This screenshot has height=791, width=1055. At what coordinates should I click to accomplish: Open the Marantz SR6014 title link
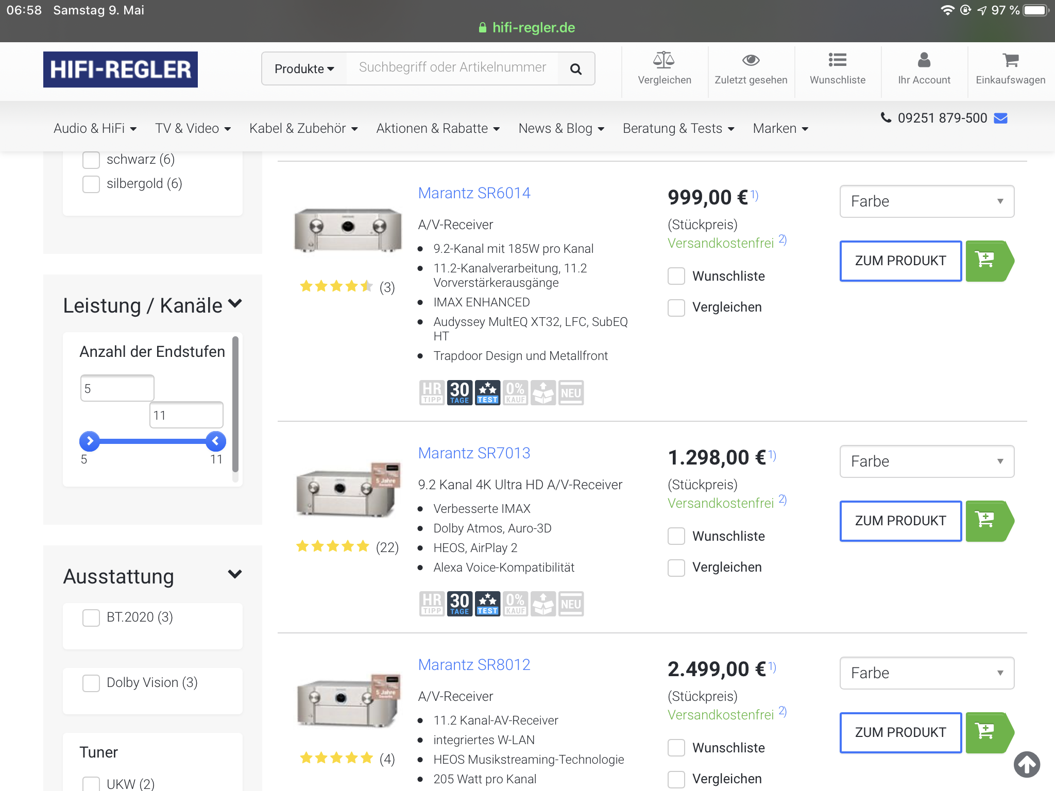[x=474, y=193]
